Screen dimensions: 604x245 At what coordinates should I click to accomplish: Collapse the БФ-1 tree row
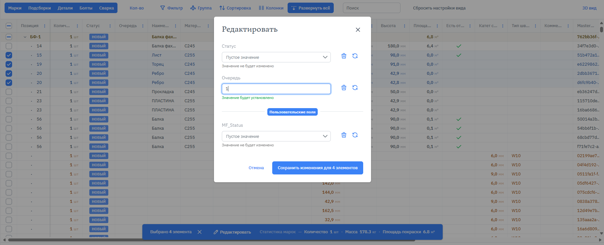pos(25,37)
